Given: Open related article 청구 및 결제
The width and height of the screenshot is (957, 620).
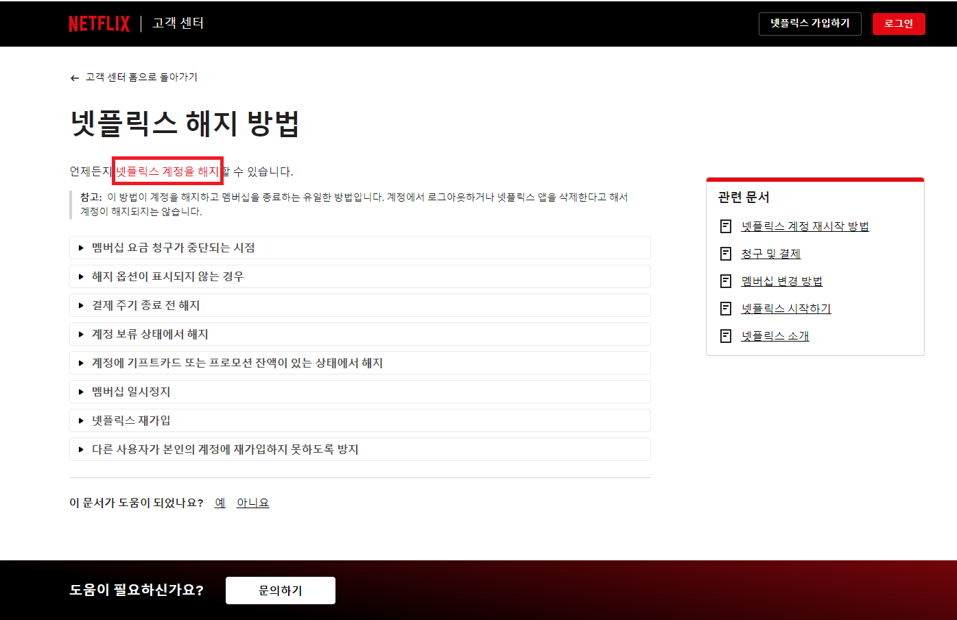Looking at the screenshot, I should [x=770, y=254].
